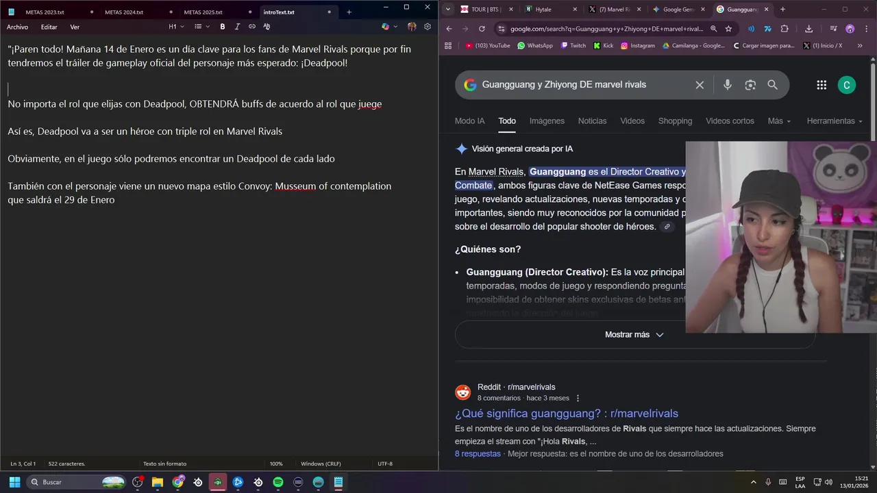
Task: Open the Twitch bookmark
Action: click(573, 45)
